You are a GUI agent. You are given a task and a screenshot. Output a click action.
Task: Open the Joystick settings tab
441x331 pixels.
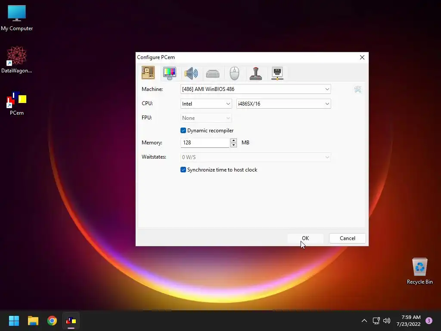tap(256, 73)
